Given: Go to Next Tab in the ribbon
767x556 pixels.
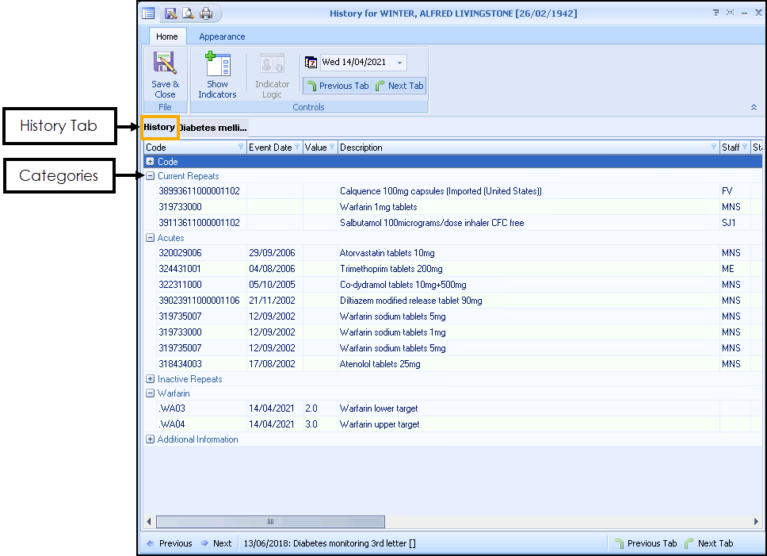Looking at the screenshot, I should (399, 86).
